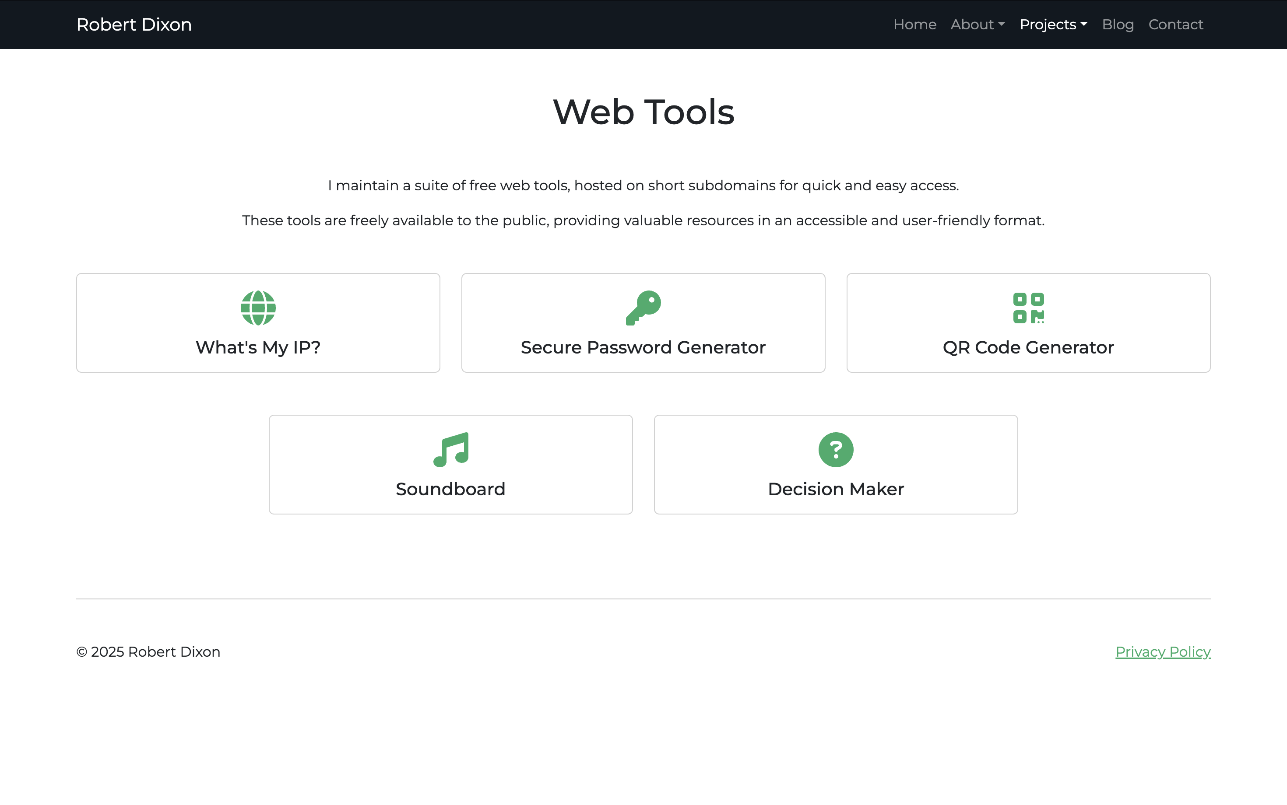The image size is (1287, 805).
Task: Open the What's My IP? tool link
Action: click(258, 347)
